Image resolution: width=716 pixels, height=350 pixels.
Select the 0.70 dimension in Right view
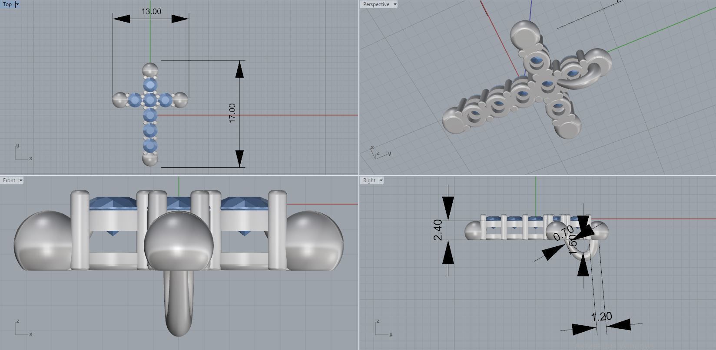(564, 233)
